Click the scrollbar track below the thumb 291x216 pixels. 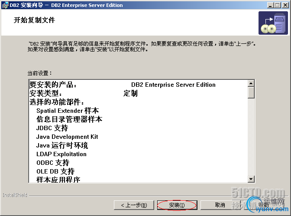click(x=251, y=137)
